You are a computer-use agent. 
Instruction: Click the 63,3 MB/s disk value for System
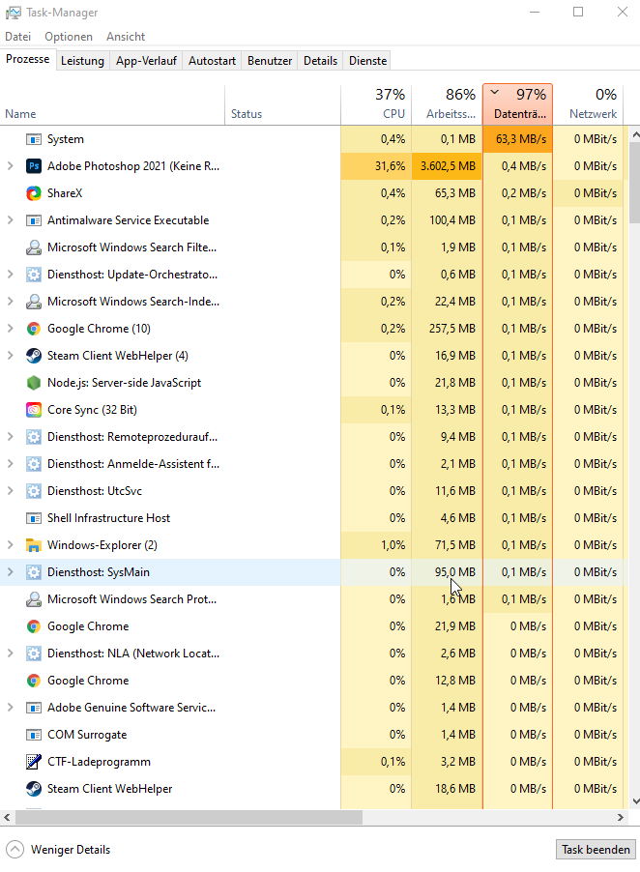point(517,139)
